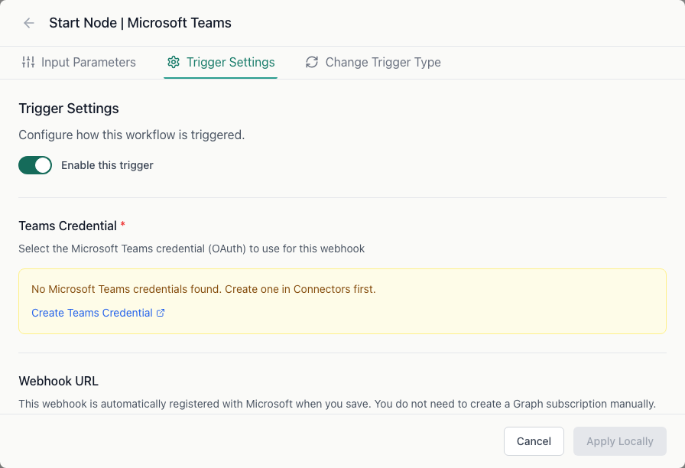Open the Change Trigger Type tab
The image size is (685, 468).
point(373,62)
